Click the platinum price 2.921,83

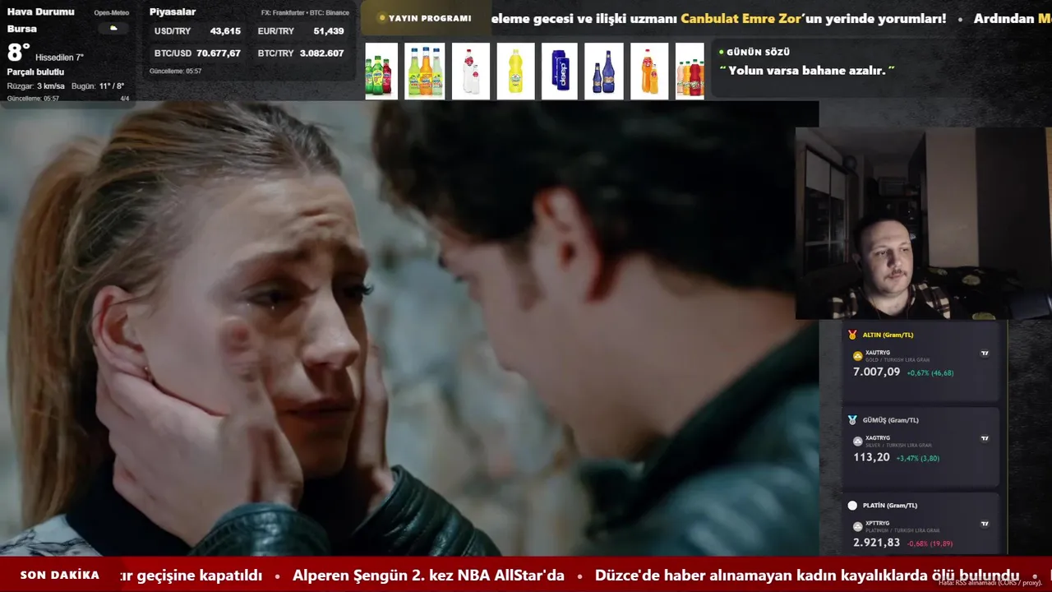(x=876, y=543)
